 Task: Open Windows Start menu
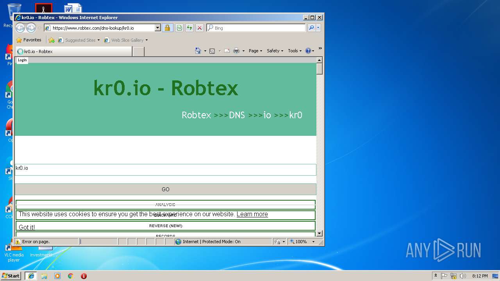point(11,276)
